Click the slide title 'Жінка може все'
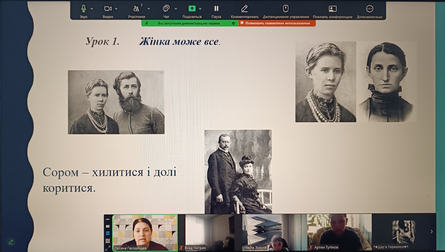 [x=180, y=41]
